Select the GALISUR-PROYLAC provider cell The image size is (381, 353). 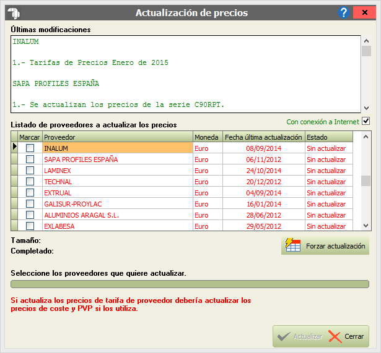pyautogui.click(x=118, y=204)
